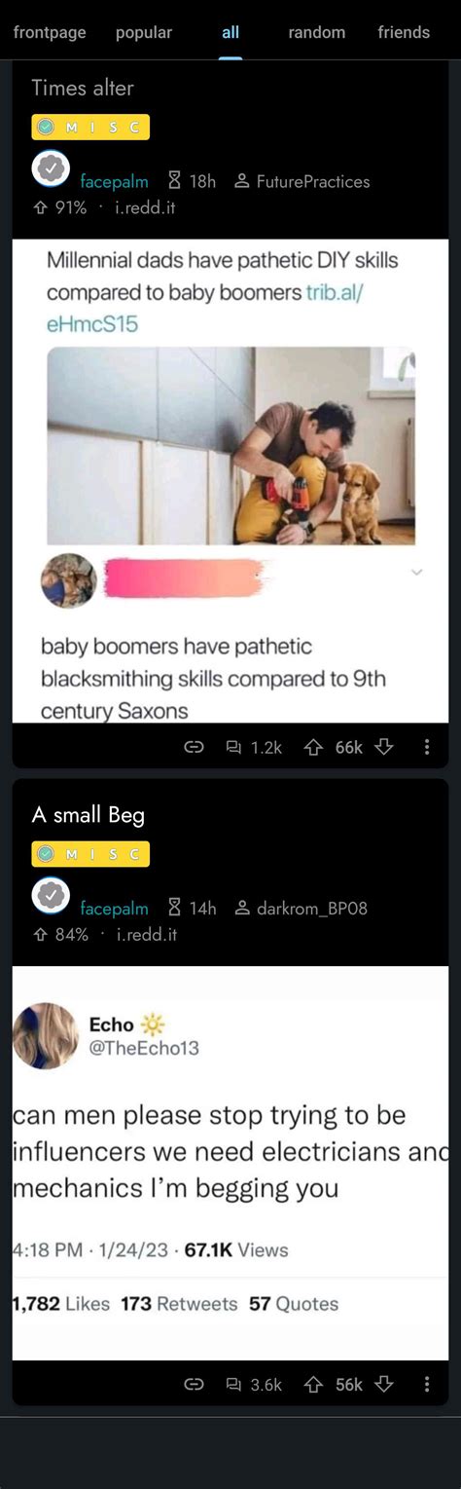The image size is (461, 1489).
Task: Open the random tab
Action: point(317,32)
